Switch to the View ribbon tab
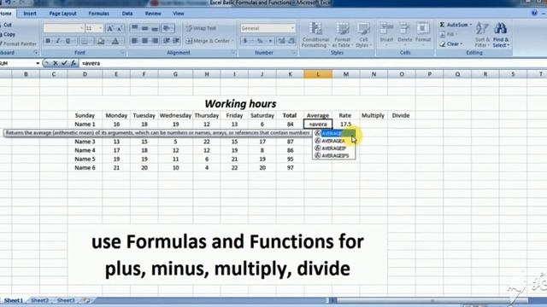 [179, 14]
